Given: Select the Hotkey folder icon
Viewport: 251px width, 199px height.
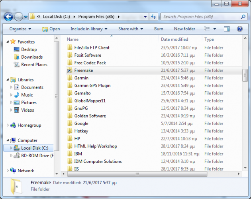Looking at the screenshot, I should (x=69, y=131).
